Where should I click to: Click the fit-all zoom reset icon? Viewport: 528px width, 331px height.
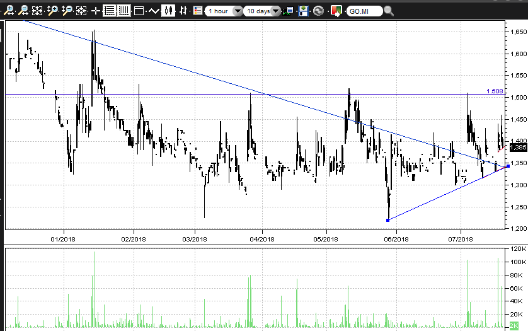click(x=37, y=11)
